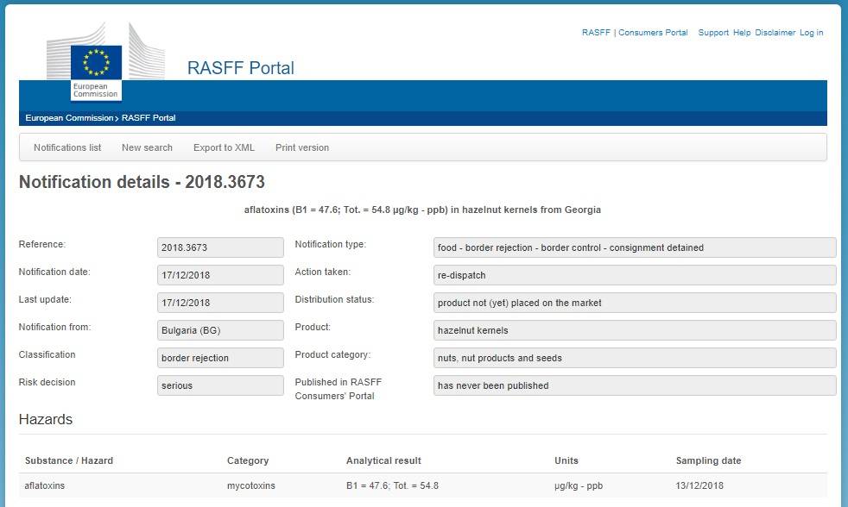Click the B1 = 47.6; Tot. = 54.8 cell
848x507 pixels.
(392, 485)
